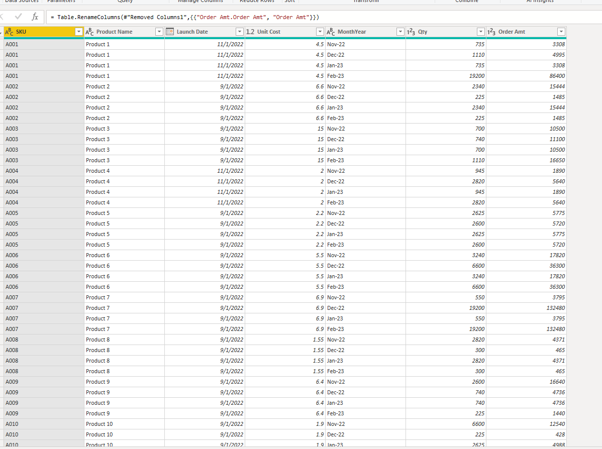Select the SKU column header
The width and height of the screenshot is (602, 449).
tap(44, 32)
